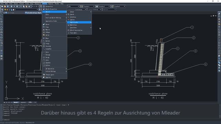The image size is (221, 124).
Task: Select the Scale command
Action: pos(55,44)
